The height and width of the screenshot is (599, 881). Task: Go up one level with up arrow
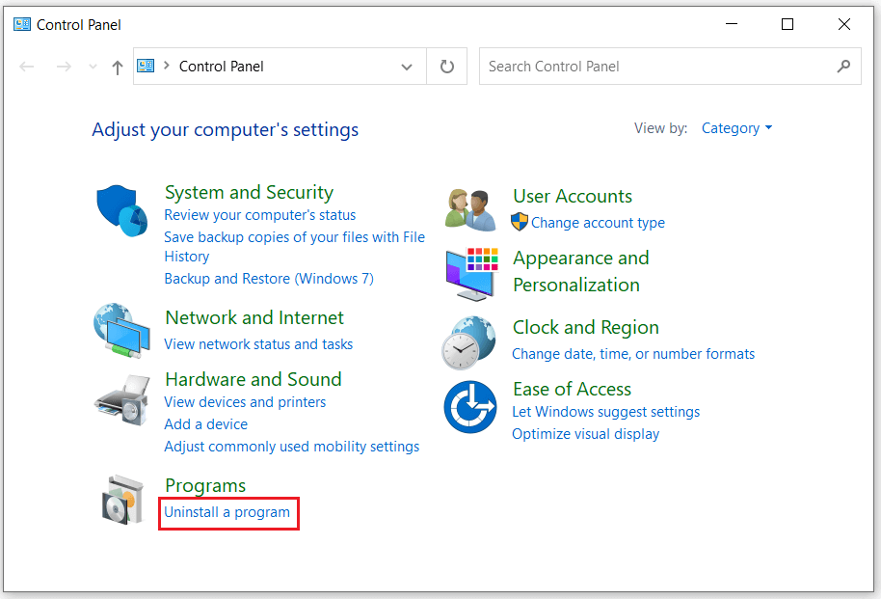118,67
